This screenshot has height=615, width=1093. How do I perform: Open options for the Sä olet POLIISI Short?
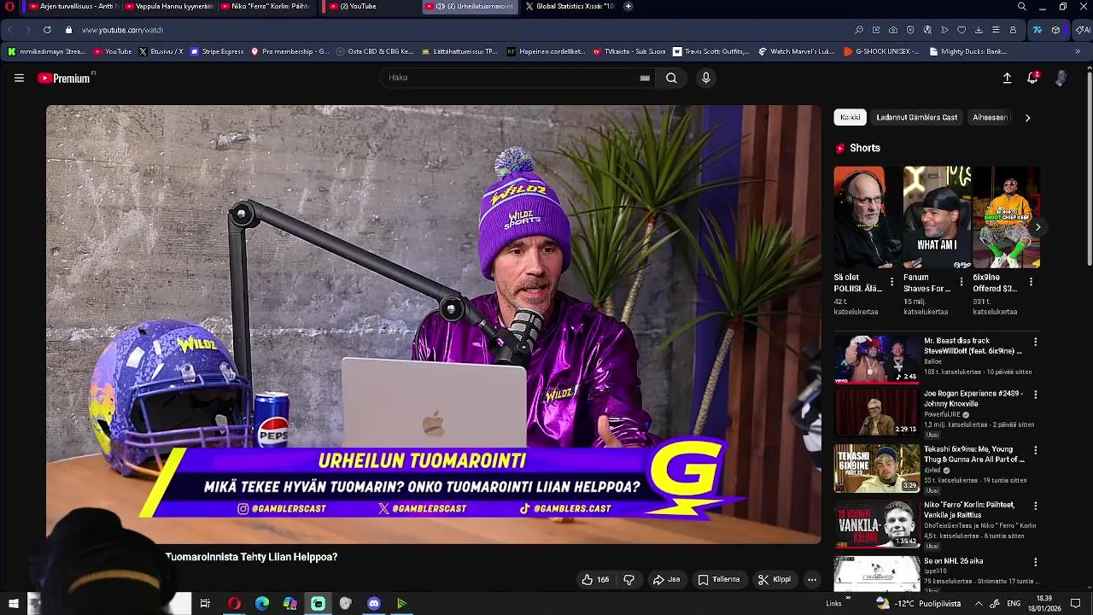[x=892, y=281]
